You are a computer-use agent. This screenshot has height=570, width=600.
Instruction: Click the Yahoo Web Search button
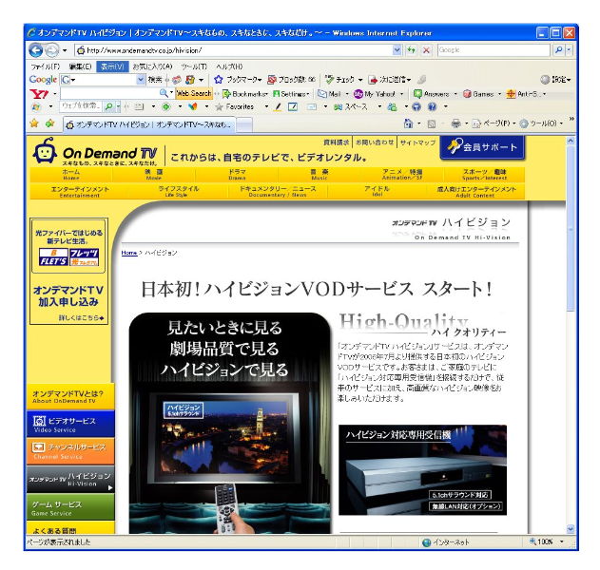(194, 93)
